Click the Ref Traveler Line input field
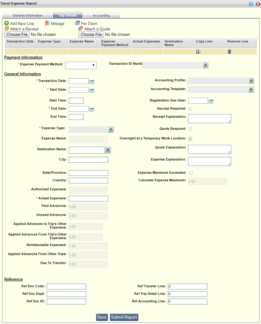 [x=187, y=286]
